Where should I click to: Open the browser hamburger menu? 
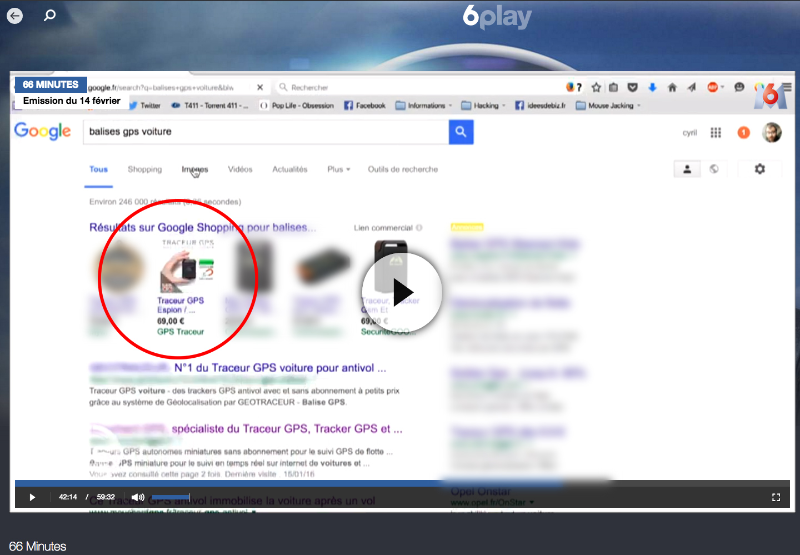787,87
